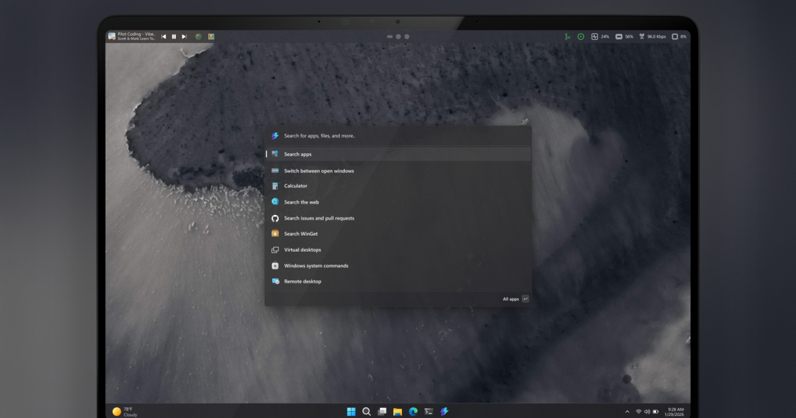Click the Windows system commands icon
This screenshot has height=418, width=796.
[x=275, y=265]
